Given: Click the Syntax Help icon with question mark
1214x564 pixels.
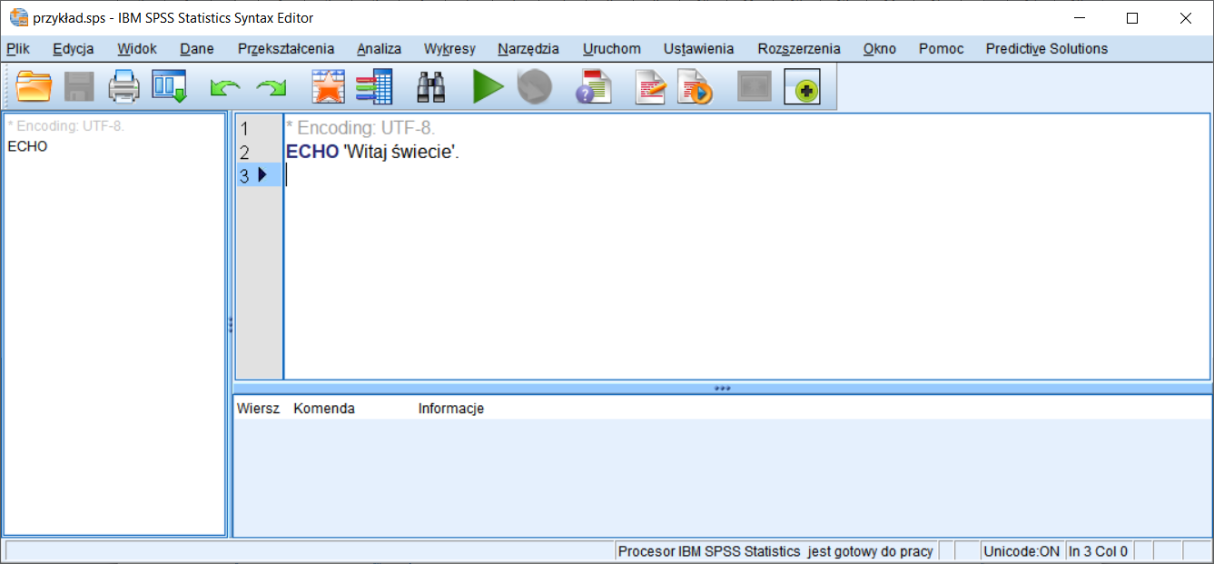Looking at the screenshot, I should [x=594, y=87].
